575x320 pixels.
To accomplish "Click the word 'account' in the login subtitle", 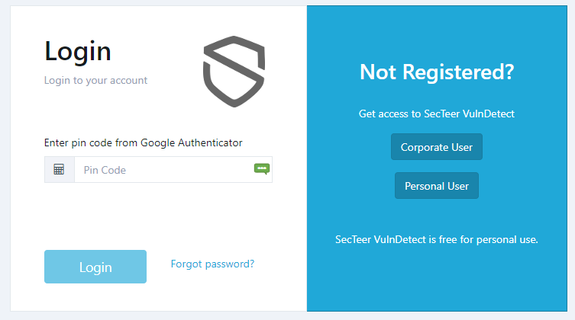I will click(129, 81).
